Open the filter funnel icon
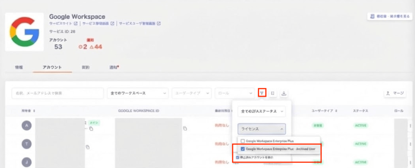 click(262, 93)
